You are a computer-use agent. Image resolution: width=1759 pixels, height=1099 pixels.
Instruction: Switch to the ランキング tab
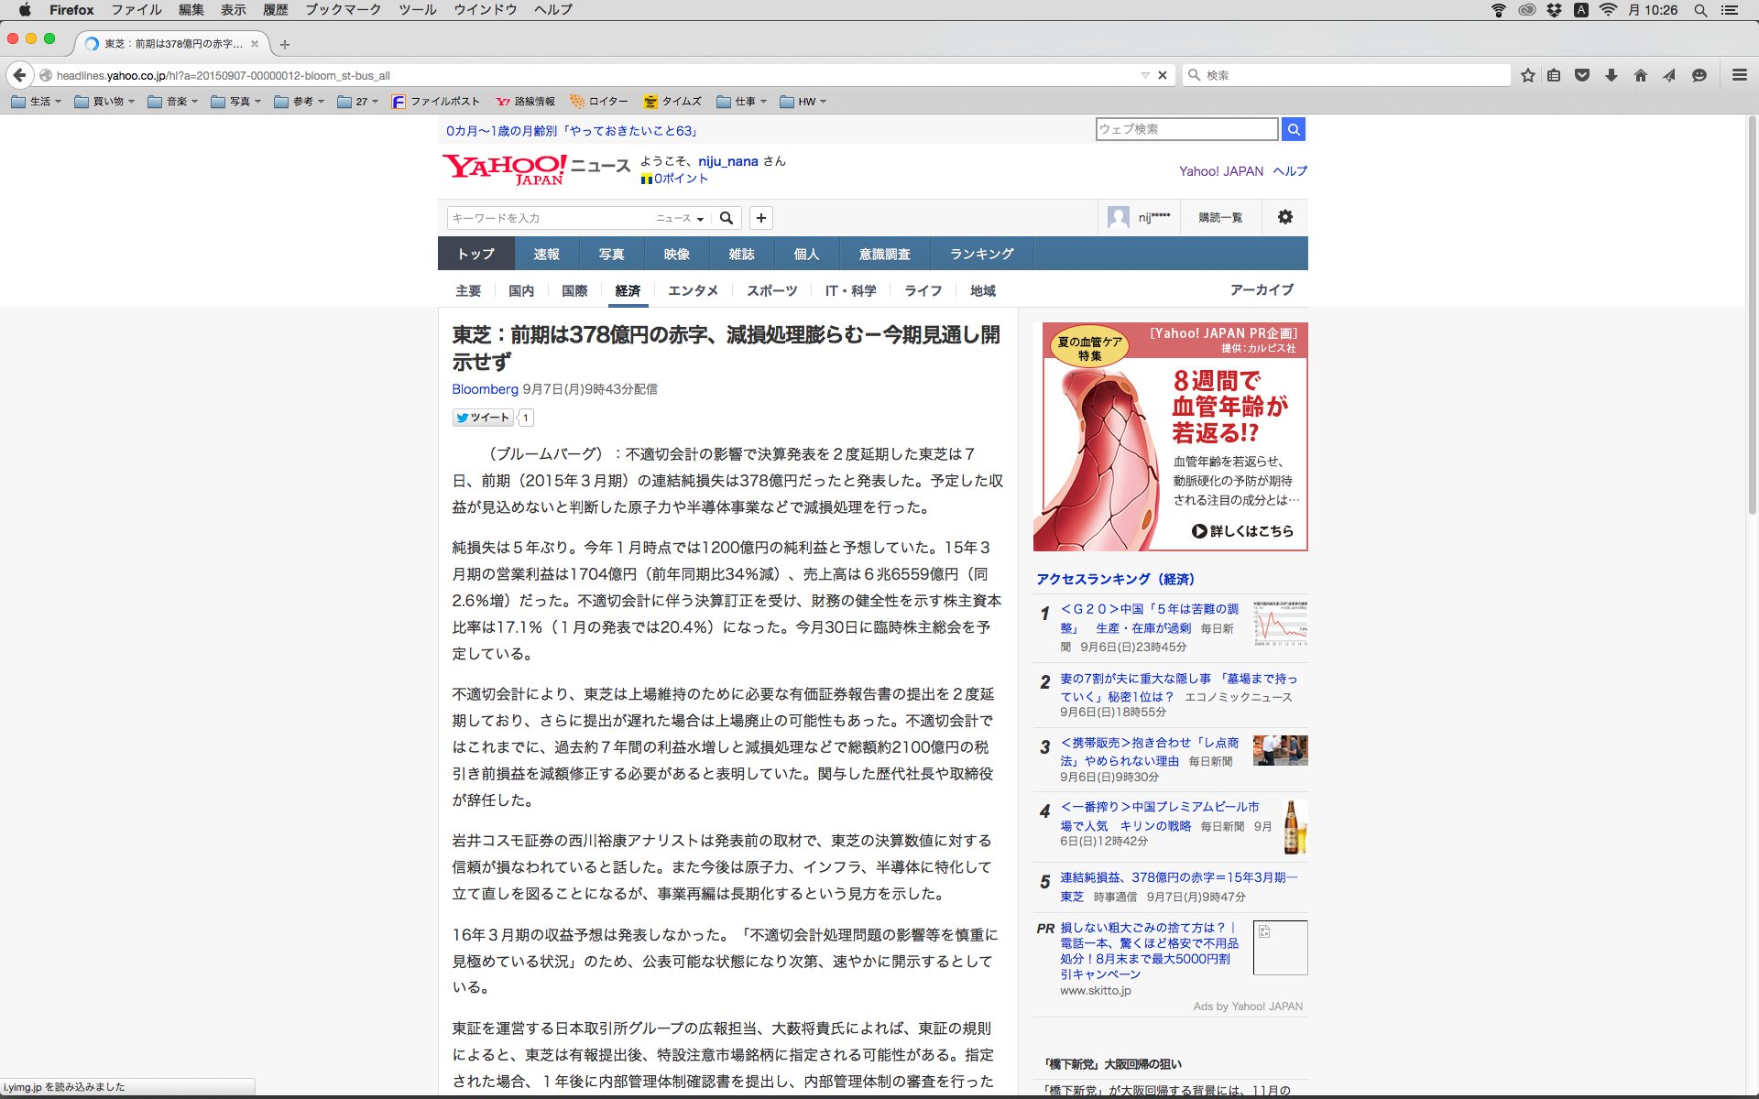pos(981,254)
